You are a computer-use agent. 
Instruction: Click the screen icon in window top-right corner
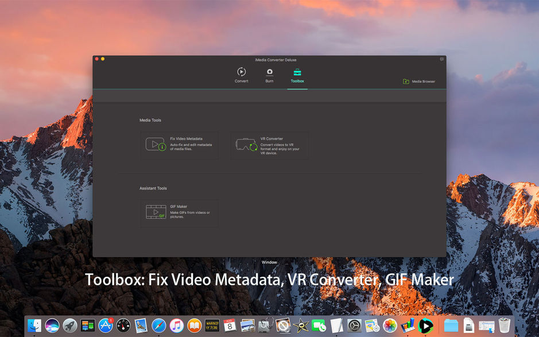pos(441,59)
